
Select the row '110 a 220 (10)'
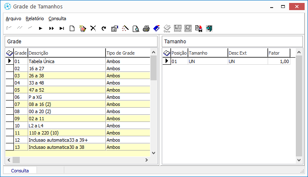tap(78, 133)
